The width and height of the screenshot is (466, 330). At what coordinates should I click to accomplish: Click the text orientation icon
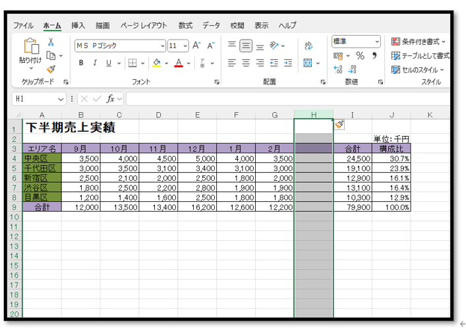274,46
